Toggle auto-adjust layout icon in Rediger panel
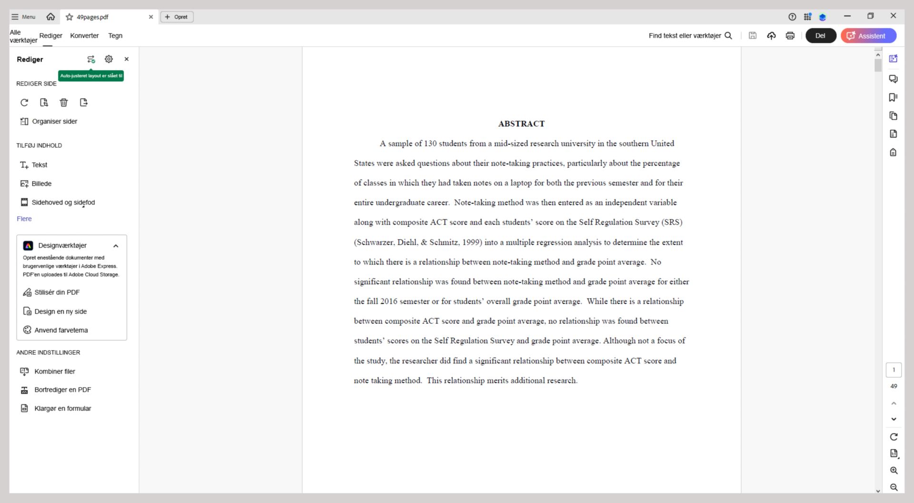This screenshot has height=503, width=914. click(x=91, y=59)
